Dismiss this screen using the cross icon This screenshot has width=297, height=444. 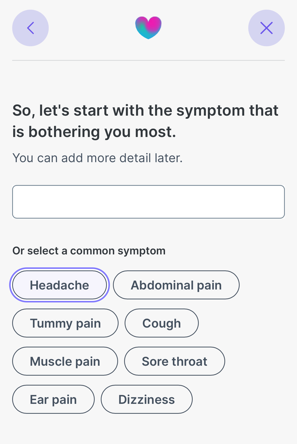[267, 28]
